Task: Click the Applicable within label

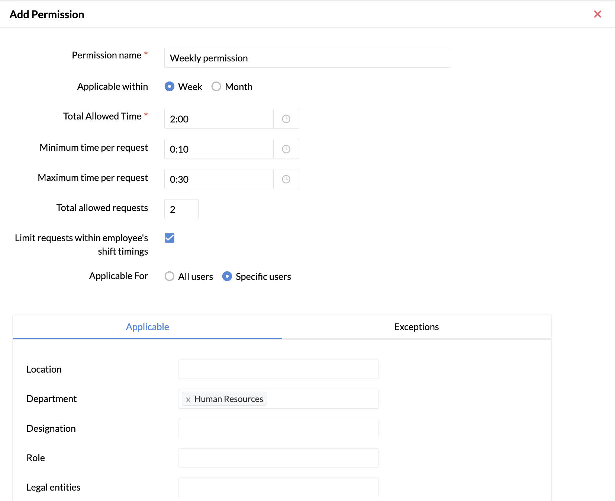Action: (113, 86)
